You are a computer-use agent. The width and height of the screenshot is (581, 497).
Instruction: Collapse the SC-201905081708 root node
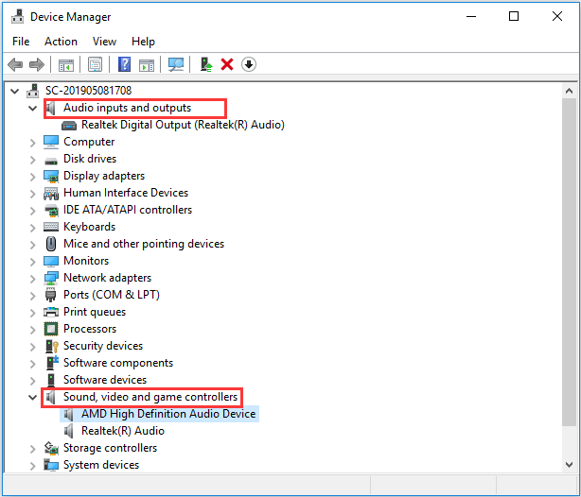[15, 91]
